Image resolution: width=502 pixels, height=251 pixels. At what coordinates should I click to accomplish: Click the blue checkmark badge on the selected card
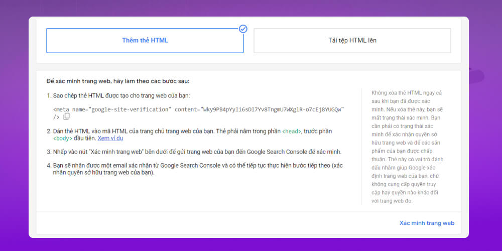pyautogui.click(x=243, y=29)
